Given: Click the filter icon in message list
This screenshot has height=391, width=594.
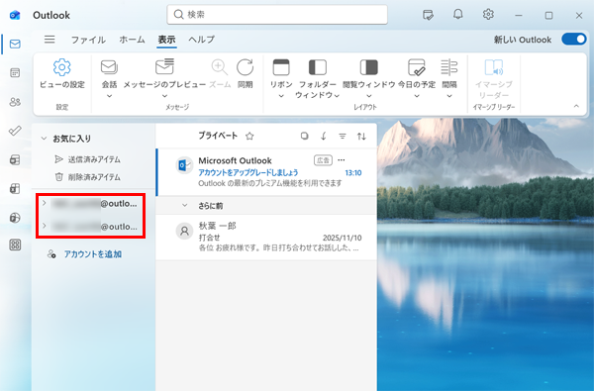Looking at the screenshot, I should click(x=343, y=136).
